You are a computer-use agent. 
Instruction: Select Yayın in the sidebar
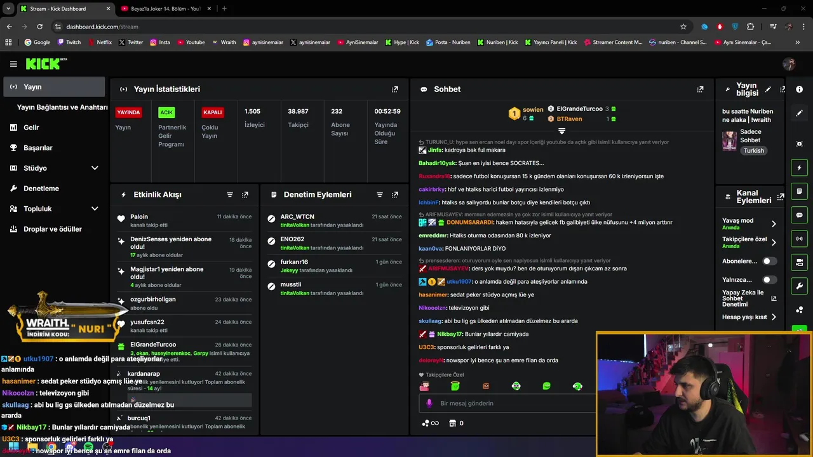(x=54, y=87)
